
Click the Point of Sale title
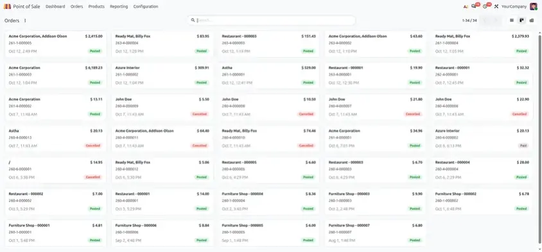pos(26,6)
